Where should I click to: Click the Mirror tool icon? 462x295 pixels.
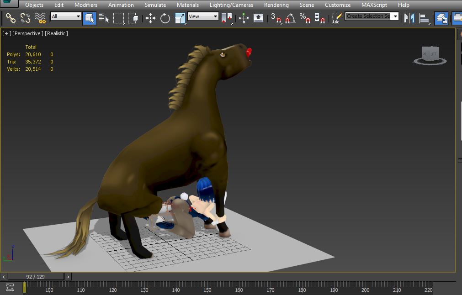(x=409, y=18)
